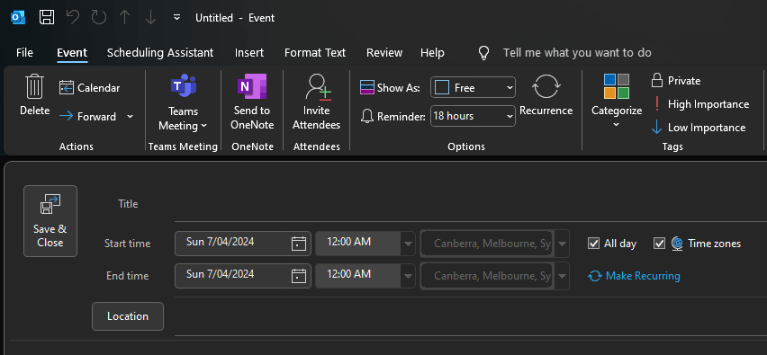Uncheck the All day checkbox

[x=593, y=244]
